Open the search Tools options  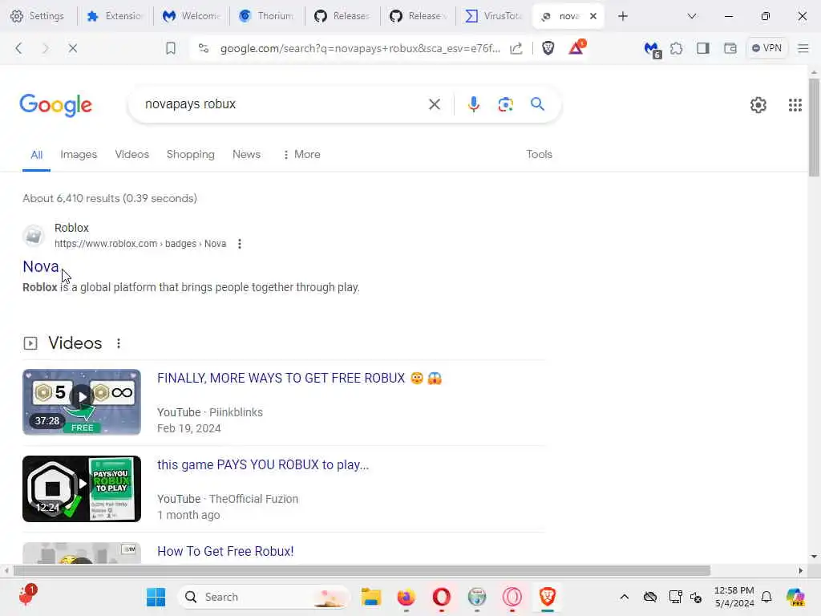539,155
